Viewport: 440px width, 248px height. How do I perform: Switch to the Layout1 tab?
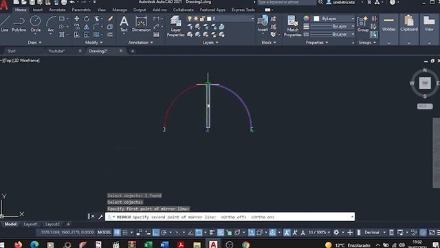pyautogui.click(x=30, y=224)
